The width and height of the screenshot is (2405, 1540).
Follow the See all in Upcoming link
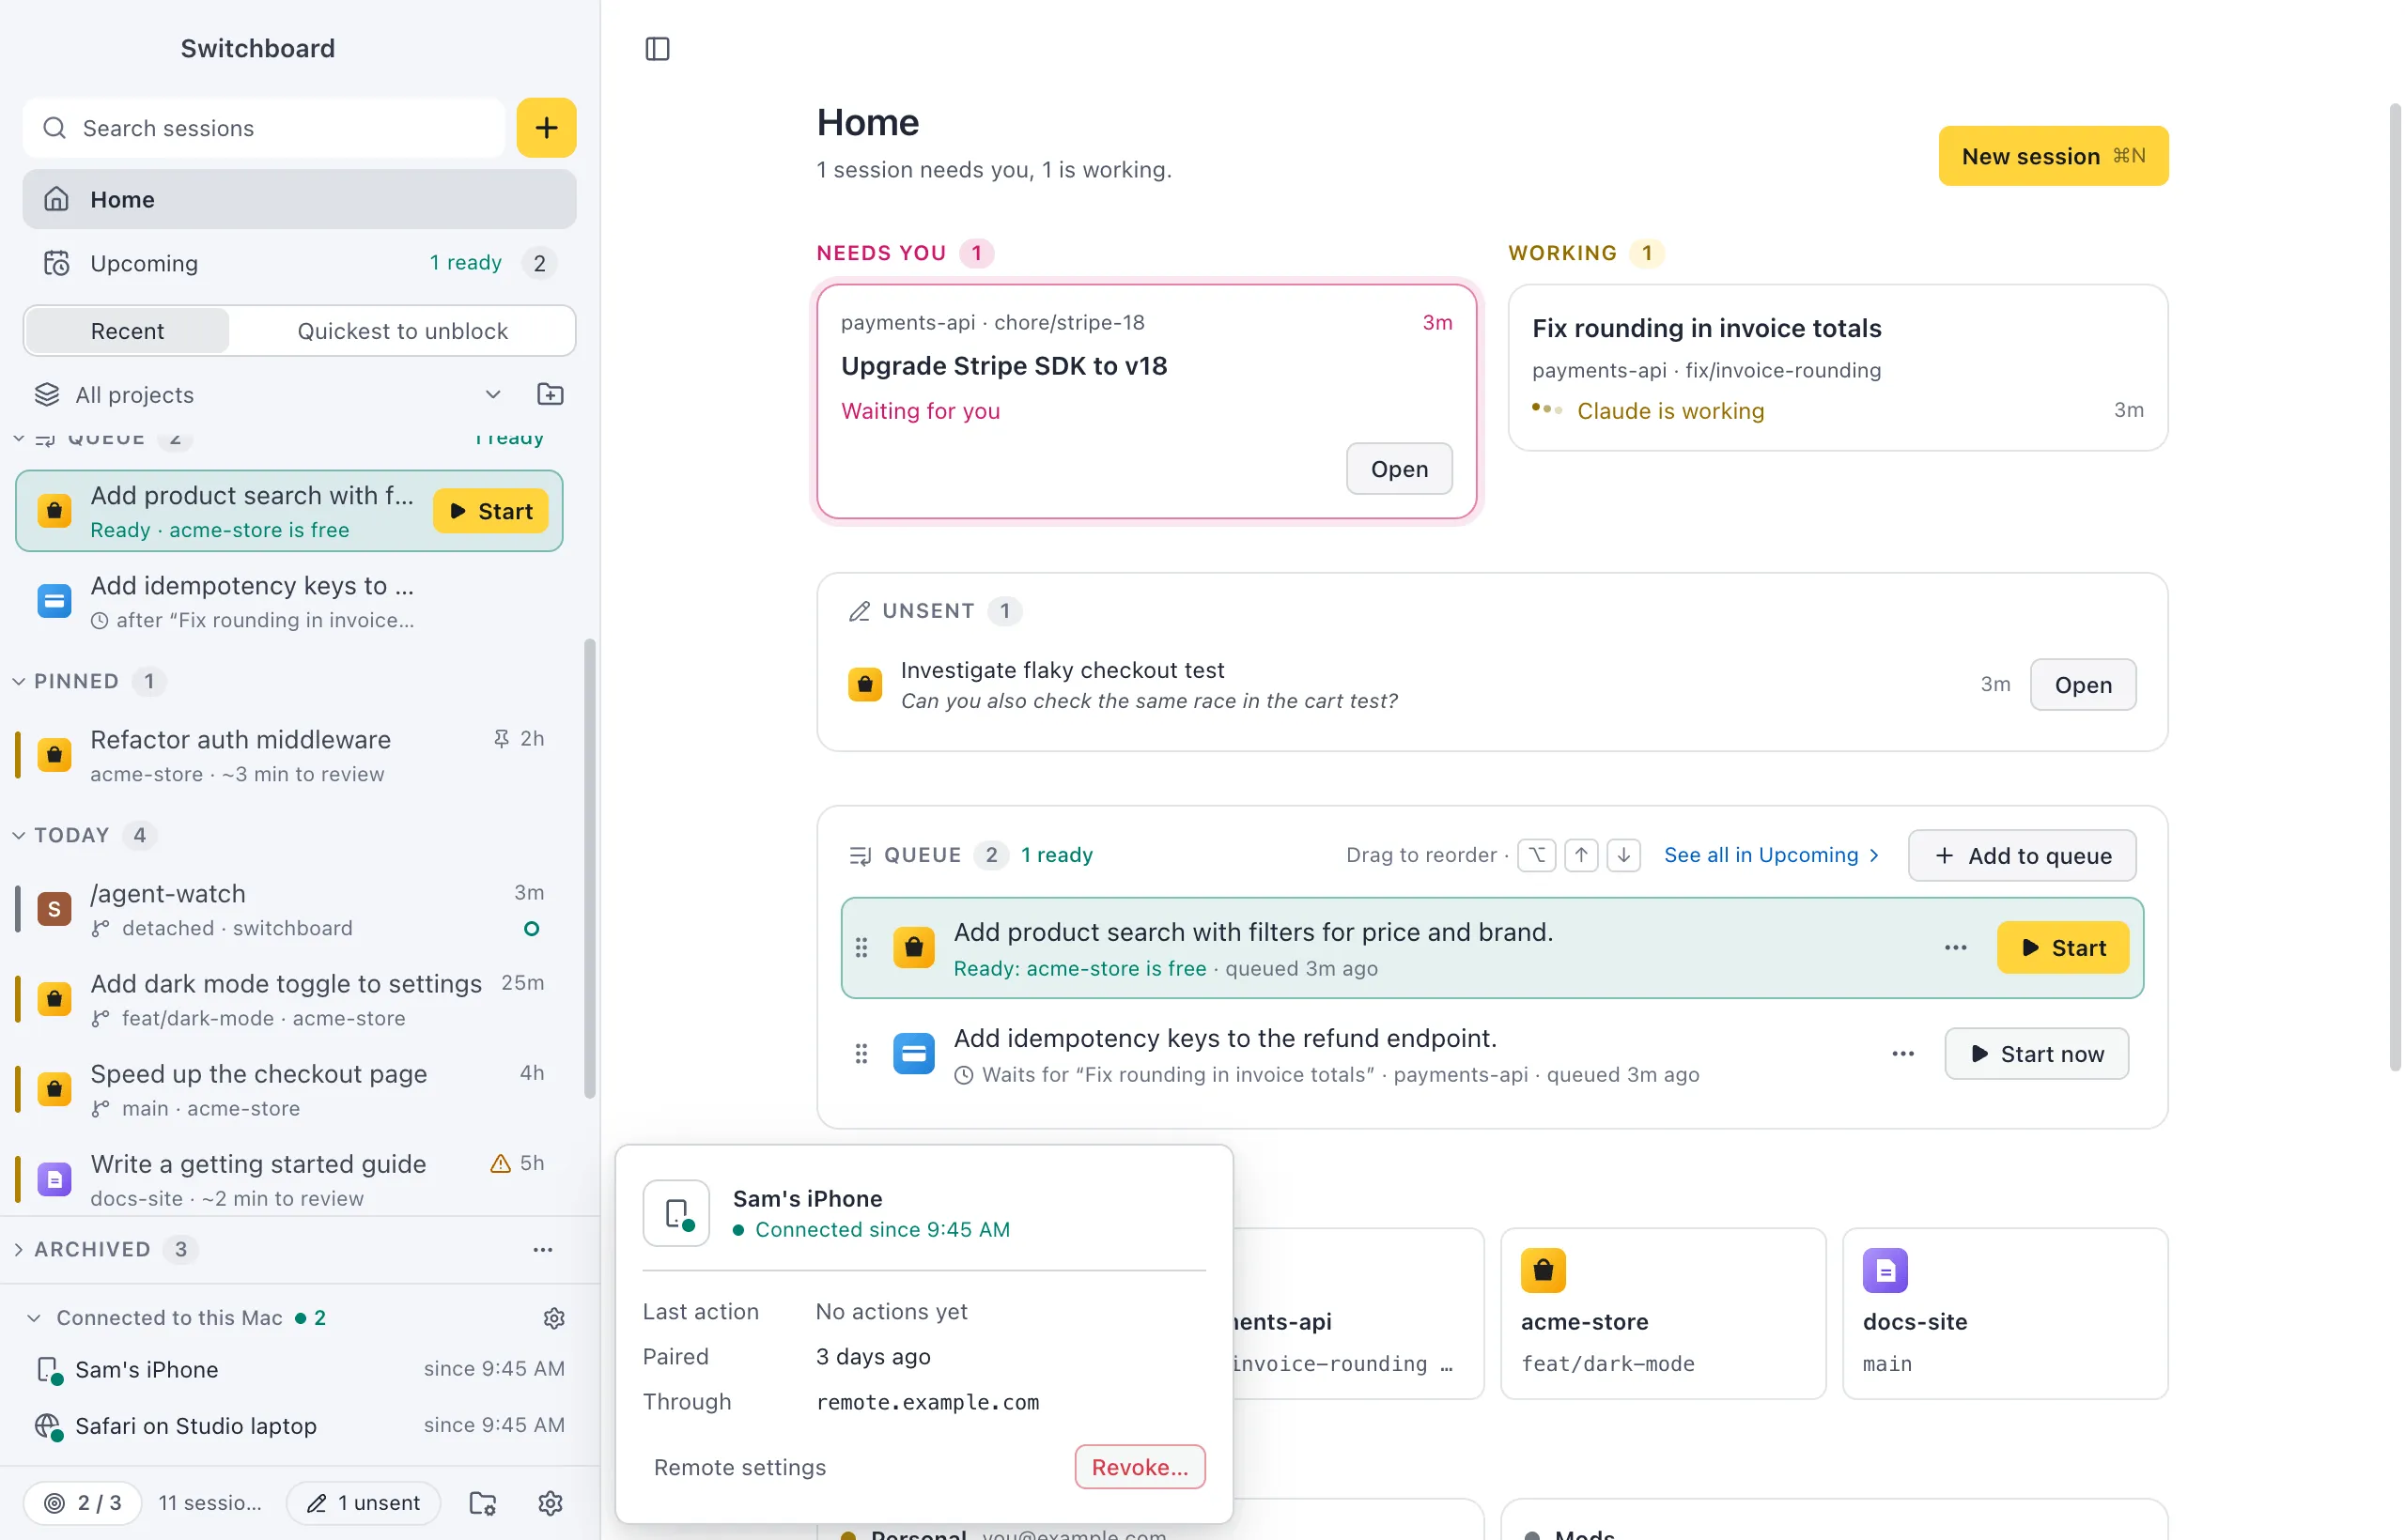(1771, 855)
